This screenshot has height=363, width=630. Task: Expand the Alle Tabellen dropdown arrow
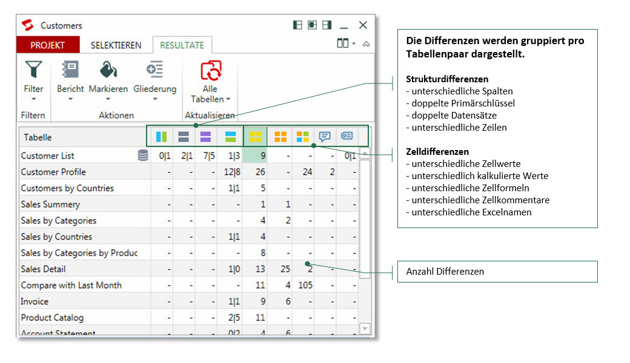coord(228,99)
